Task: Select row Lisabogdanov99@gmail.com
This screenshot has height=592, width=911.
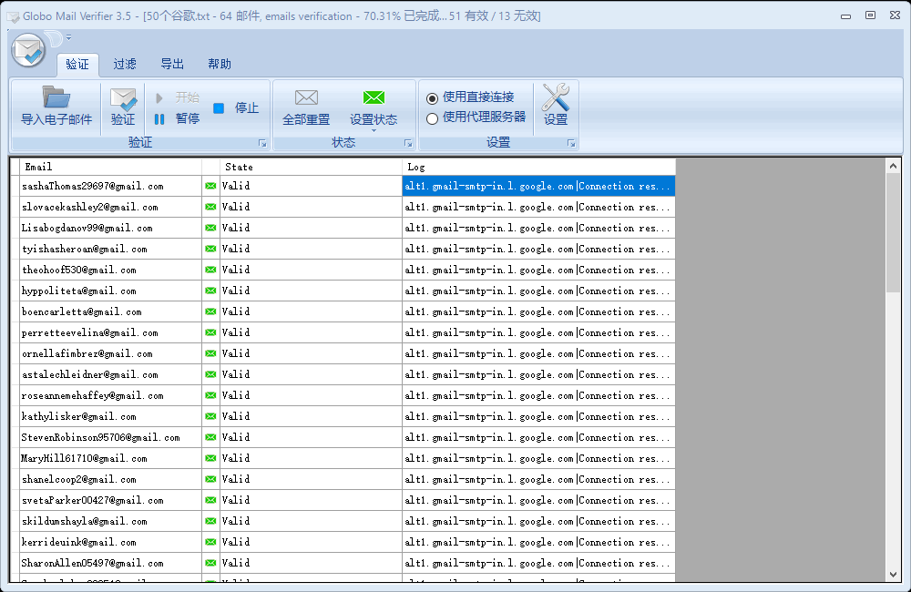Action: pyautogui.click(x=343, y=228)
